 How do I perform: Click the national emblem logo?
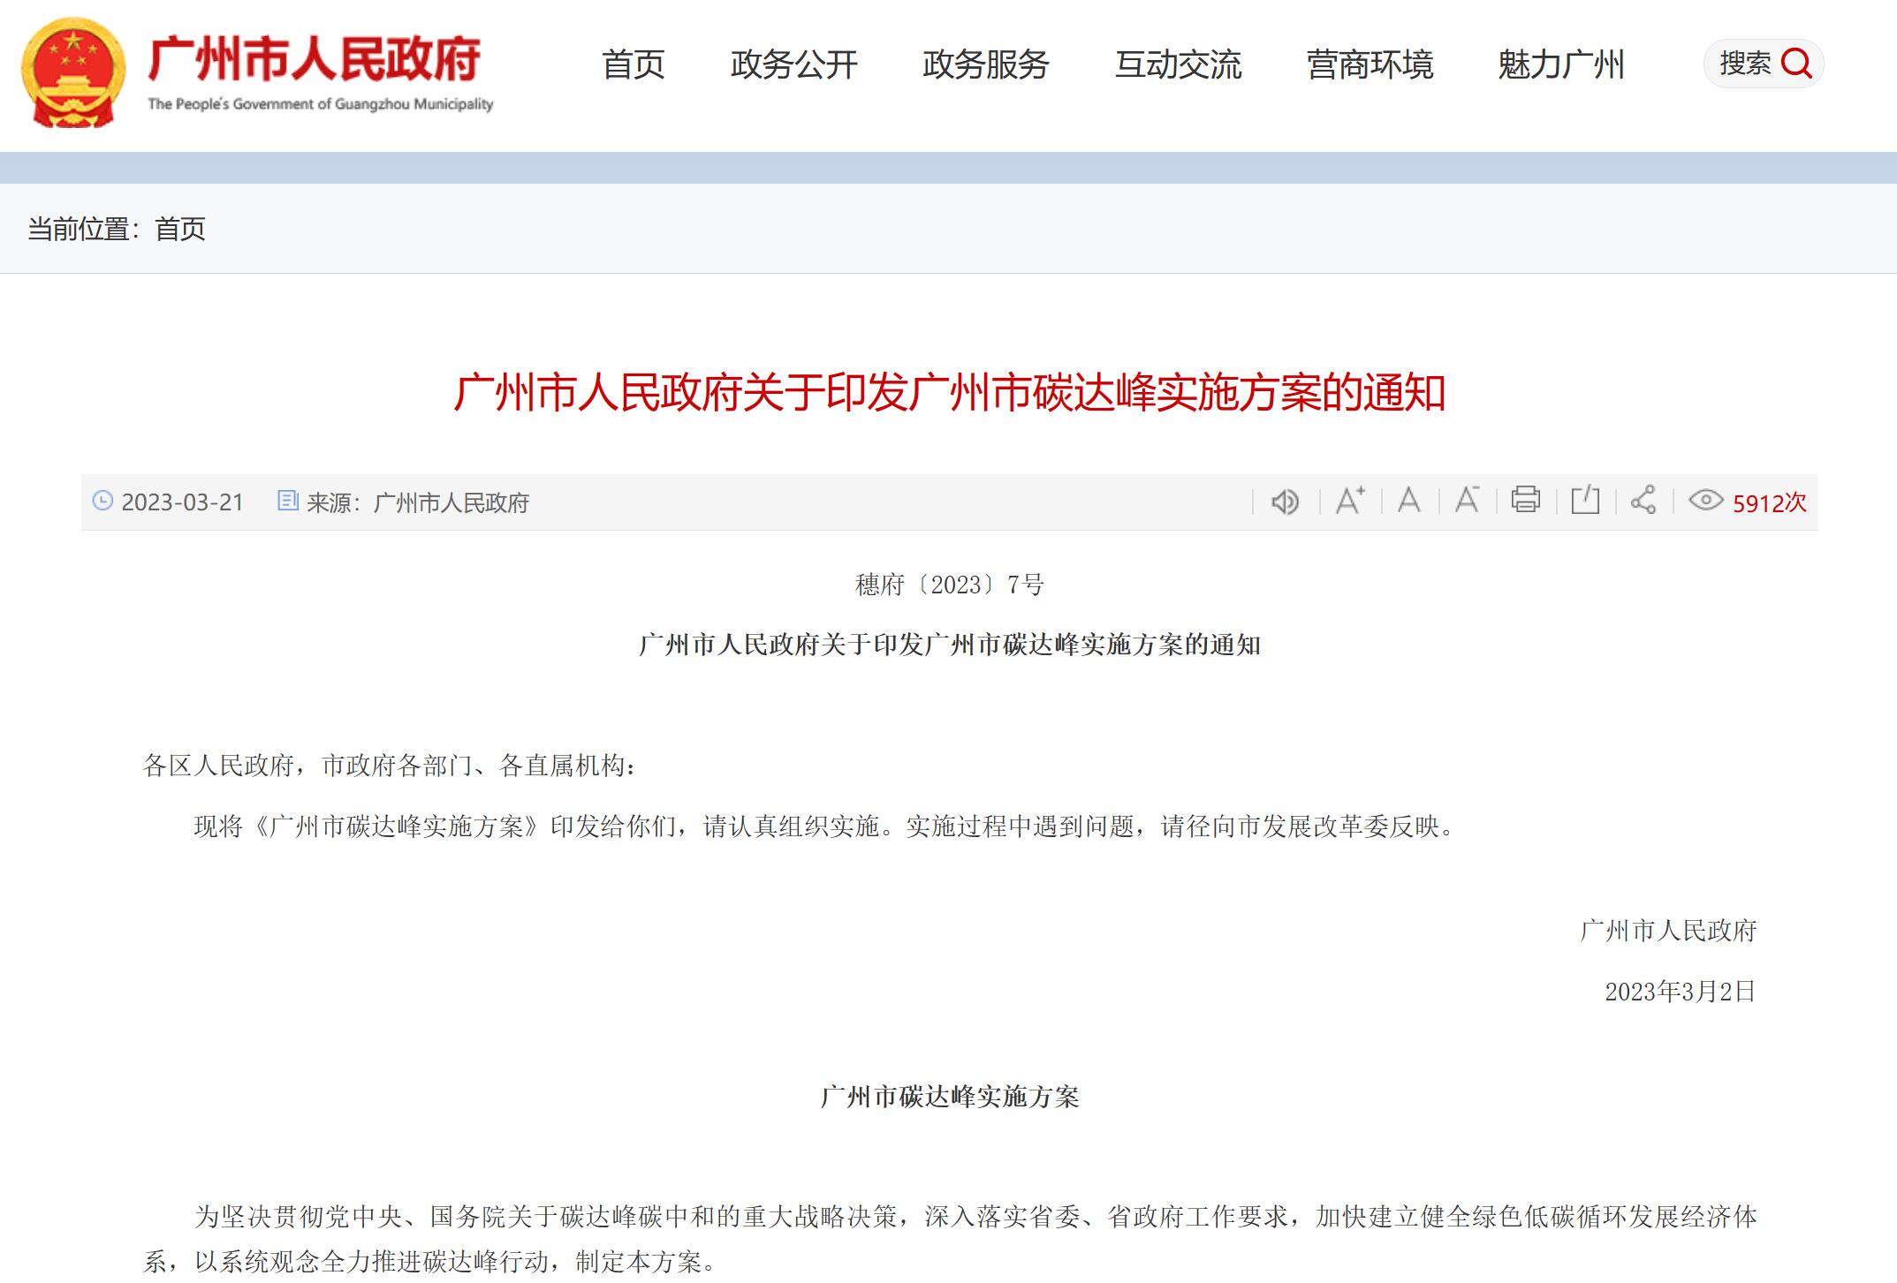73,73
